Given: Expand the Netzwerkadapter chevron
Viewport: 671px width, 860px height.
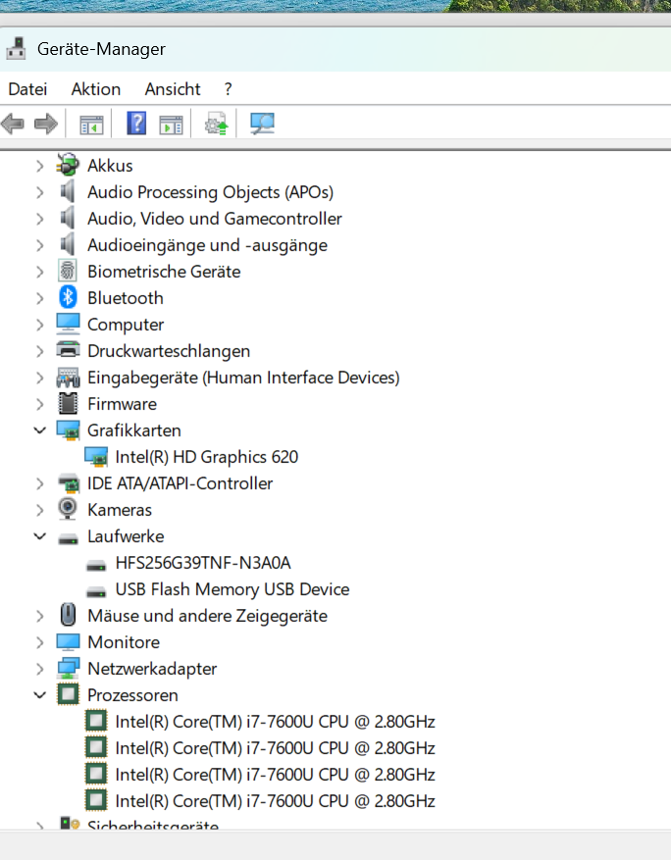Looking at the screenshot, I should coord(39,669).
